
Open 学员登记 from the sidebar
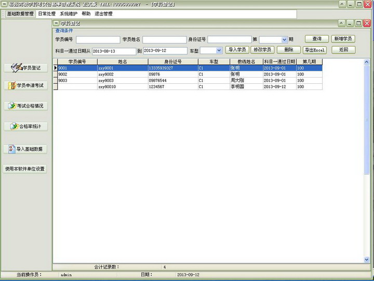(26, 68)
